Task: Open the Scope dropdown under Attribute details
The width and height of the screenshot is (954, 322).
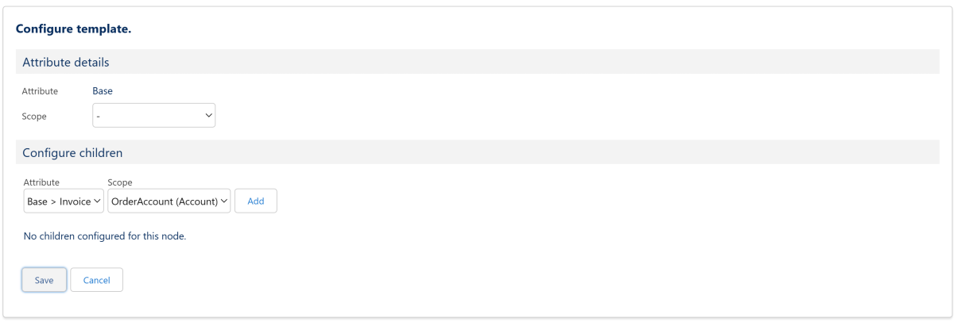Action: point(153,116)
